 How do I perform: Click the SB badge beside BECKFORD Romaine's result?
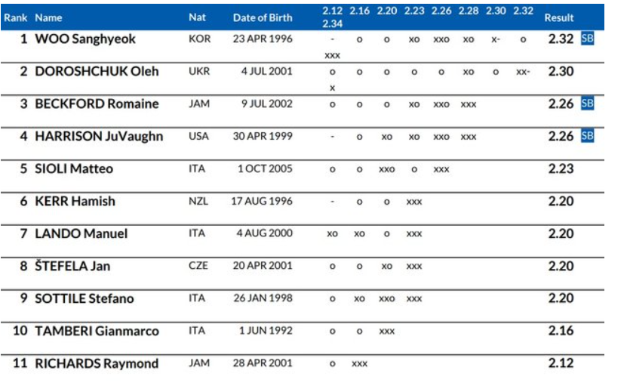pos(587,103)
